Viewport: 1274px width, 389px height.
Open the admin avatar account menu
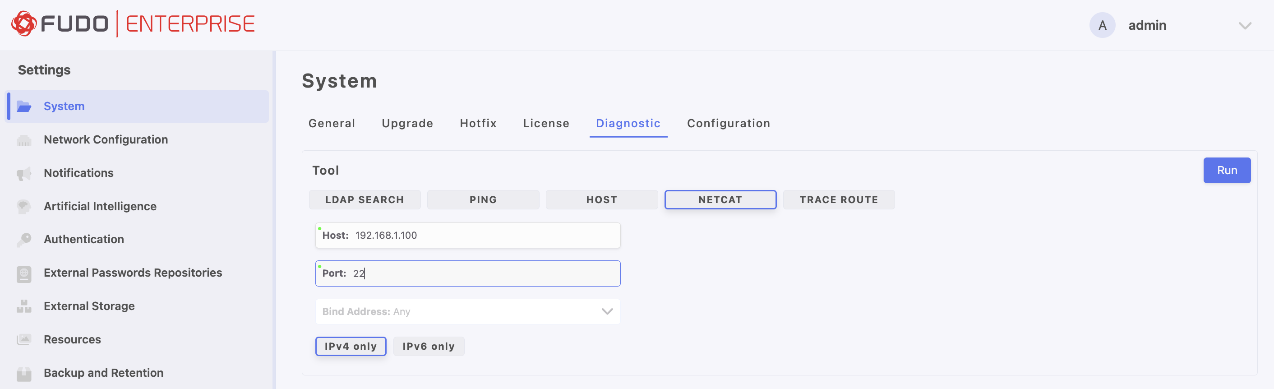1102,25
